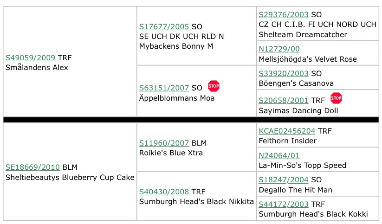Viewport: 382px width, 224px height.
Task: Click the STOP icon beside Sayimas Dancing Doll
Action: tap(336, 98)
